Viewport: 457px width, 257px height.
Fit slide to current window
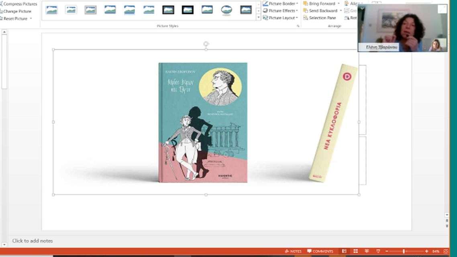[446, 251]
